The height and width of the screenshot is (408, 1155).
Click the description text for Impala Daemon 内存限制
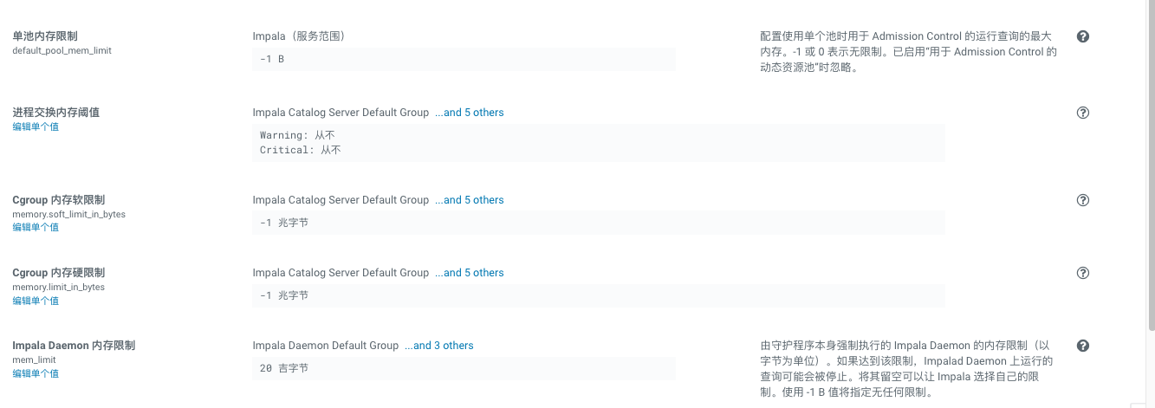tap(907, 368)
